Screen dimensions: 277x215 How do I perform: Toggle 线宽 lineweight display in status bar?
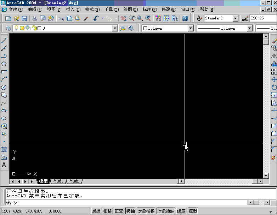pyautogui.click(x=181, y=211)
